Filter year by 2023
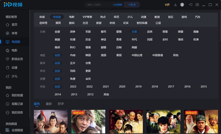 [73, 87]
